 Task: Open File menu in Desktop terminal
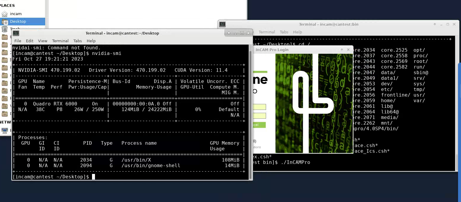(18, 41)
